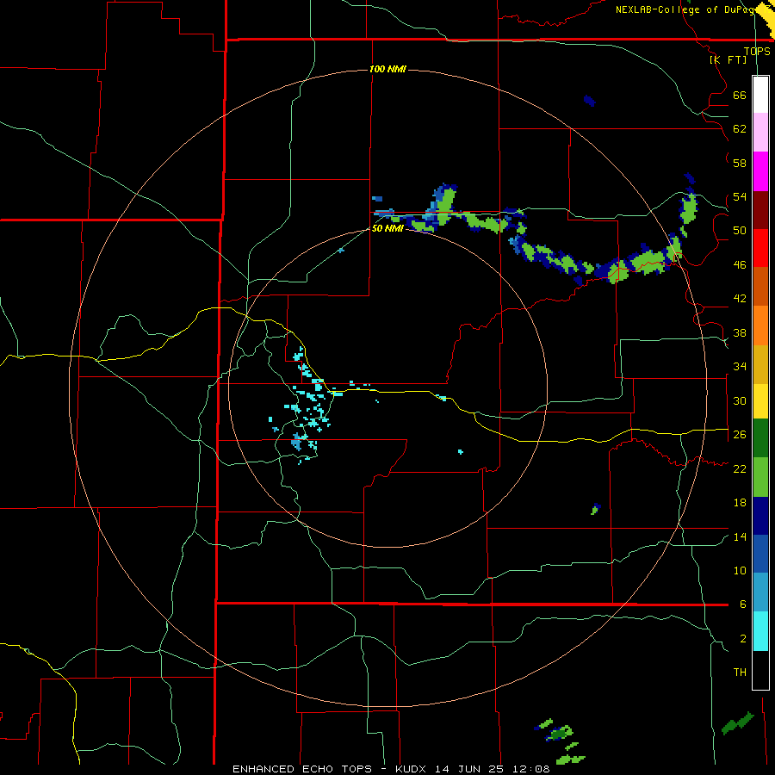Click the "50 NMI" range ring label
775x775 pixels.
387,228
